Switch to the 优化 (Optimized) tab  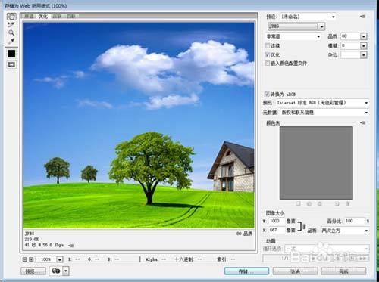pos(43,17)
